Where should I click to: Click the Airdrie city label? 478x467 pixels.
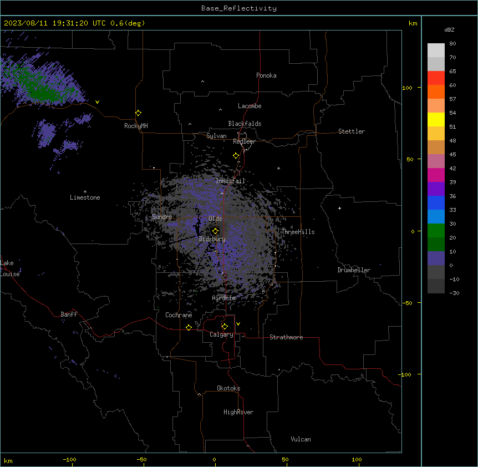[x=224, y=298]
